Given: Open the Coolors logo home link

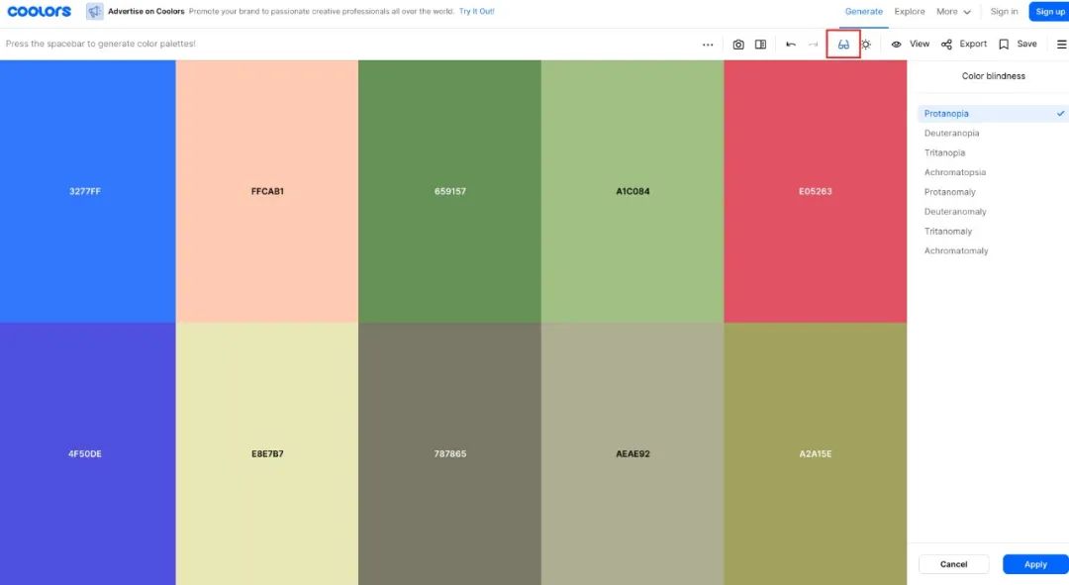Looking at the screenshot, I should 39,12.
